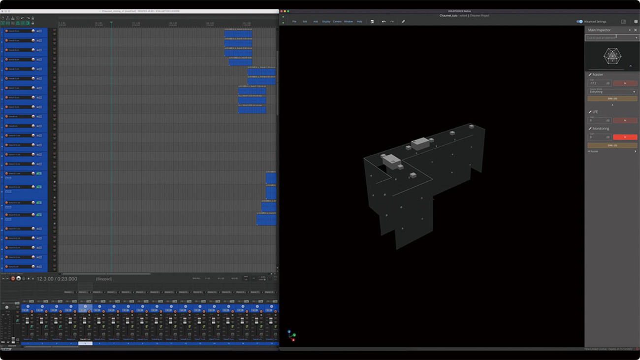The image size is (640, 360).
Task: Unmute Monitoring with its red M button
Action: pyautogui.click(x=625, y=137)
